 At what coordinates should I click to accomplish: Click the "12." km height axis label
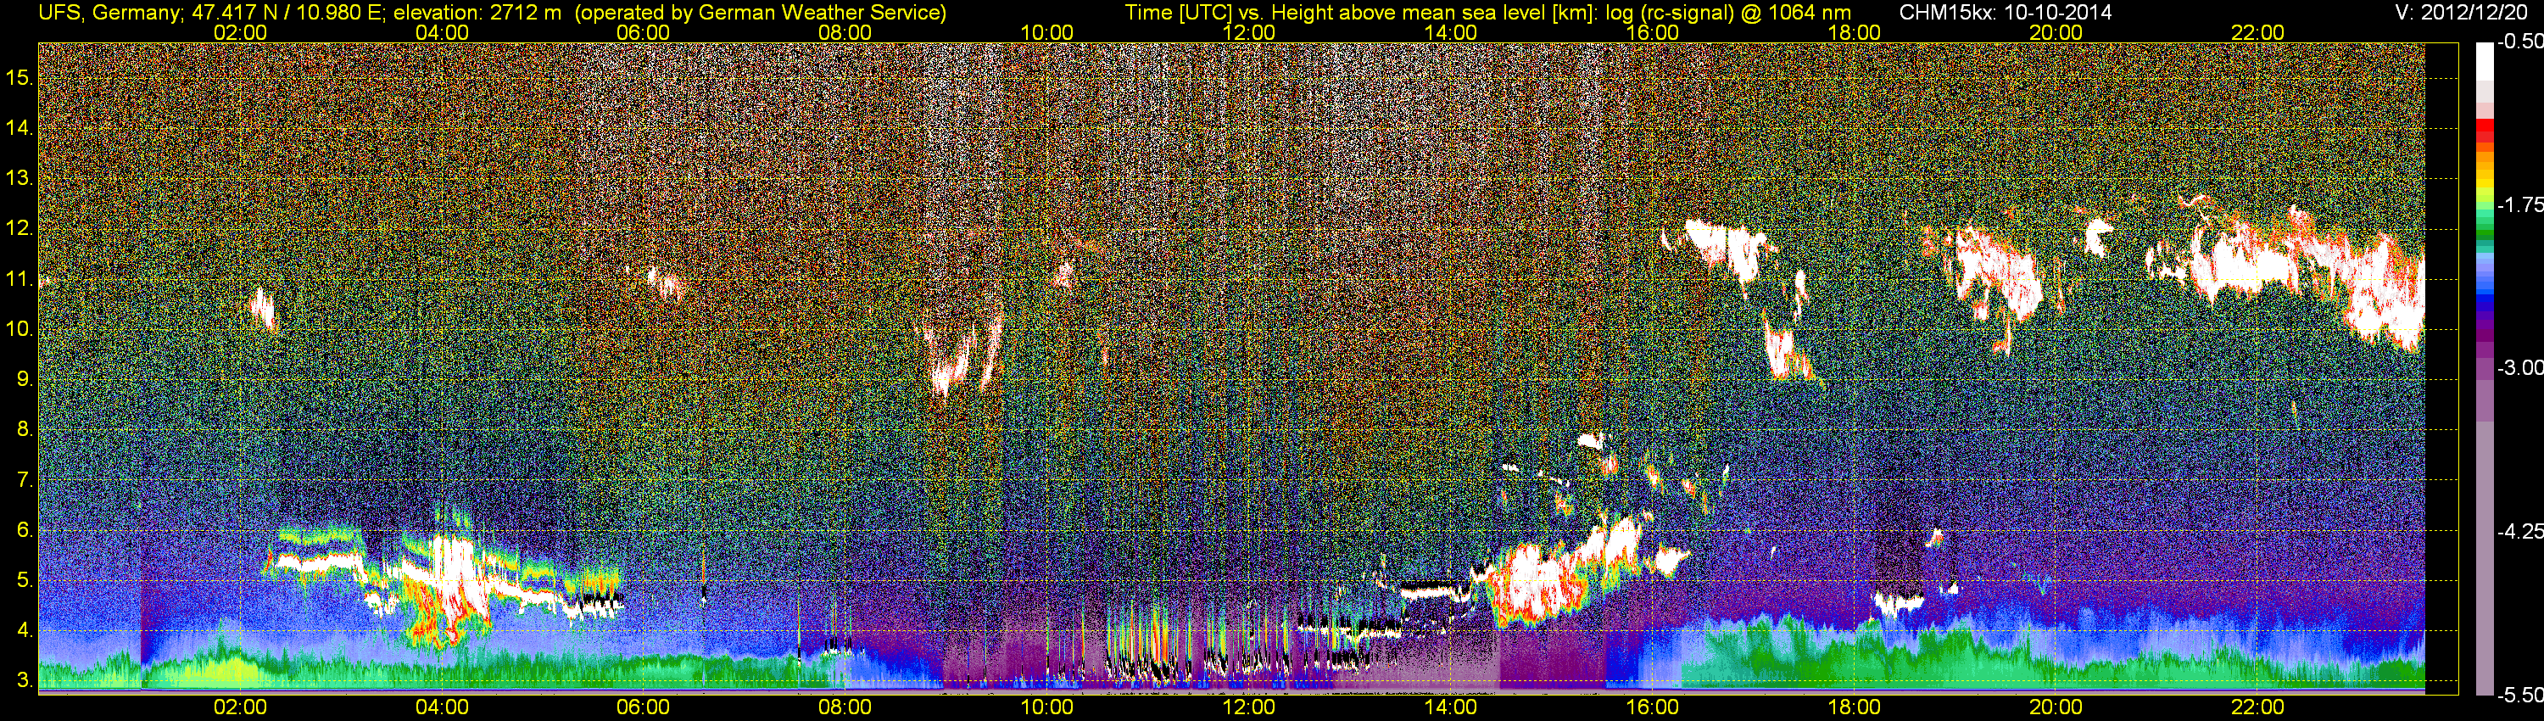(19, 228)
